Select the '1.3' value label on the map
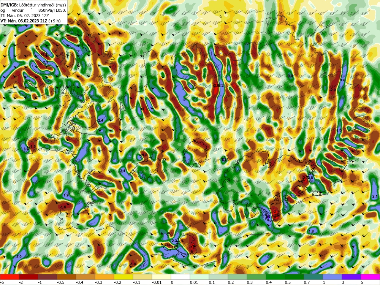Viewport: 380px width, 285px height. coord(224,160)
